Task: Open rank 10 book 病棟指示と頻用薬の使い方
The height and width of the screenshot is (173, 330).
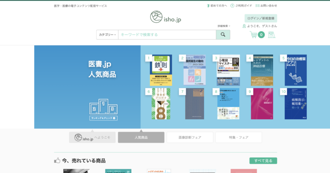Action: [296, 104]
